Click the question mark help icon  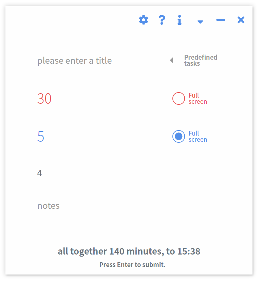point(162,20)
